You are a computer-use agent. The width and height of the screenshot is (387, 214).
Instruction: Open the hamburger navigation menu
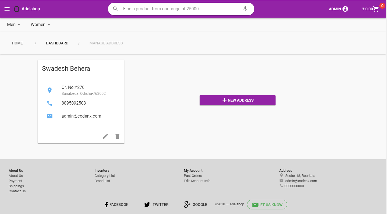pos(7,9)
